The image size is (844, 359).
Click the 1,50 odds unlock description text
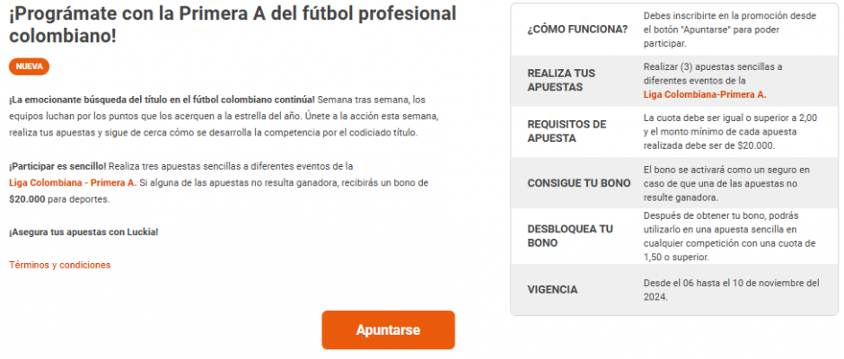click(729, 236)
